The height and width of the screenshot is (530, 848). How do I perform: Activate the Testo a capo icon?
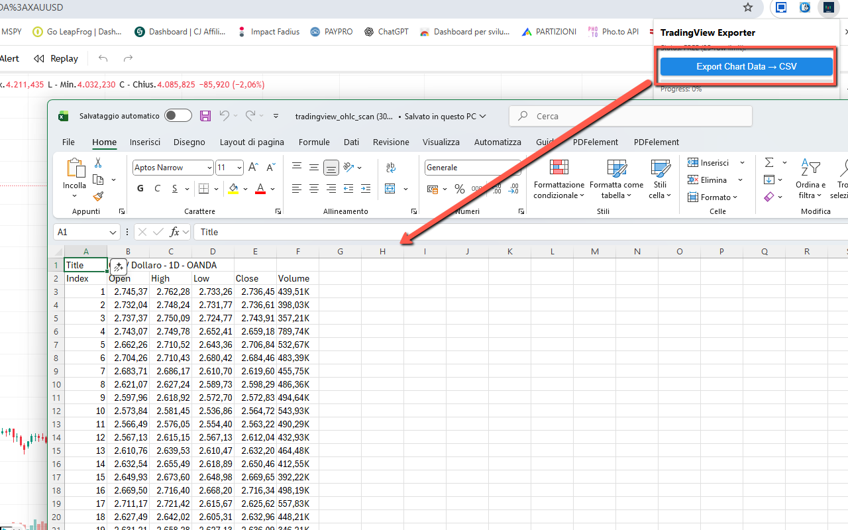390,167
